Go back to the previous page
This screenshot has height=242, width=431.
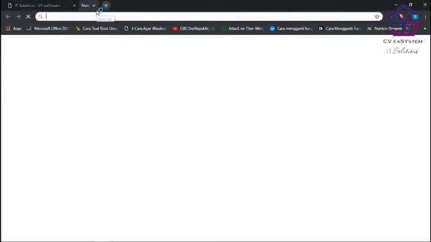pyautogui.click(x=8, y=17)
